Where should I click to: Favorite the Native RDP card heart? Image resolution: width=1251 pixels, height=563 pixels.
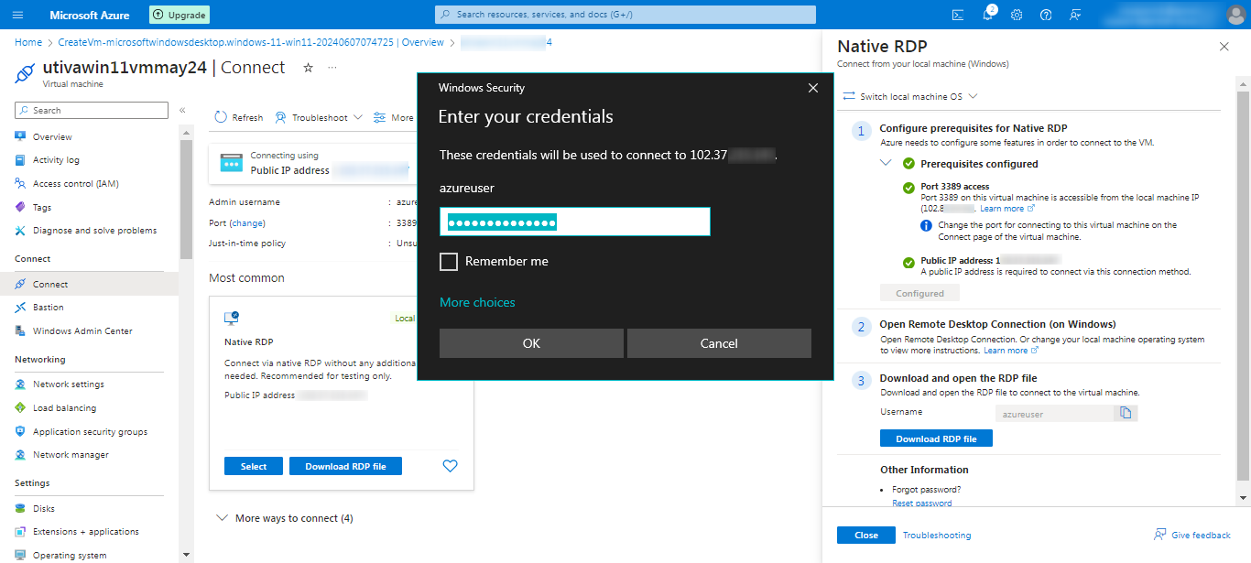pyautogui.click(x=450, y=466)
